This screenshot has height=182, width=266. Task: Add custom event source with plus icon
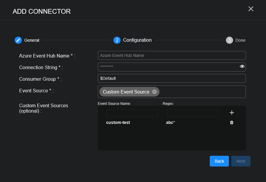click(232, 113)
